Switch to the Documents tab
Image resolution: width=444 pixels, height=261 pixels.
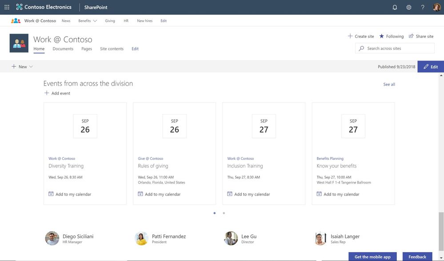pyautogui.click(x=63, y=49)
